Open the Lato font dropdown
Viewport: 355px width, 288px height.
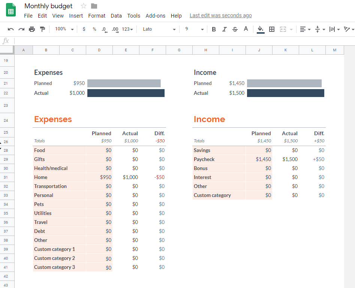(159, 29)
